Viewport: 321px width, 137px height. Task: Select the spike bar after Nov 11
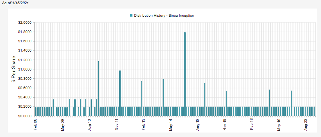[120, 93]
